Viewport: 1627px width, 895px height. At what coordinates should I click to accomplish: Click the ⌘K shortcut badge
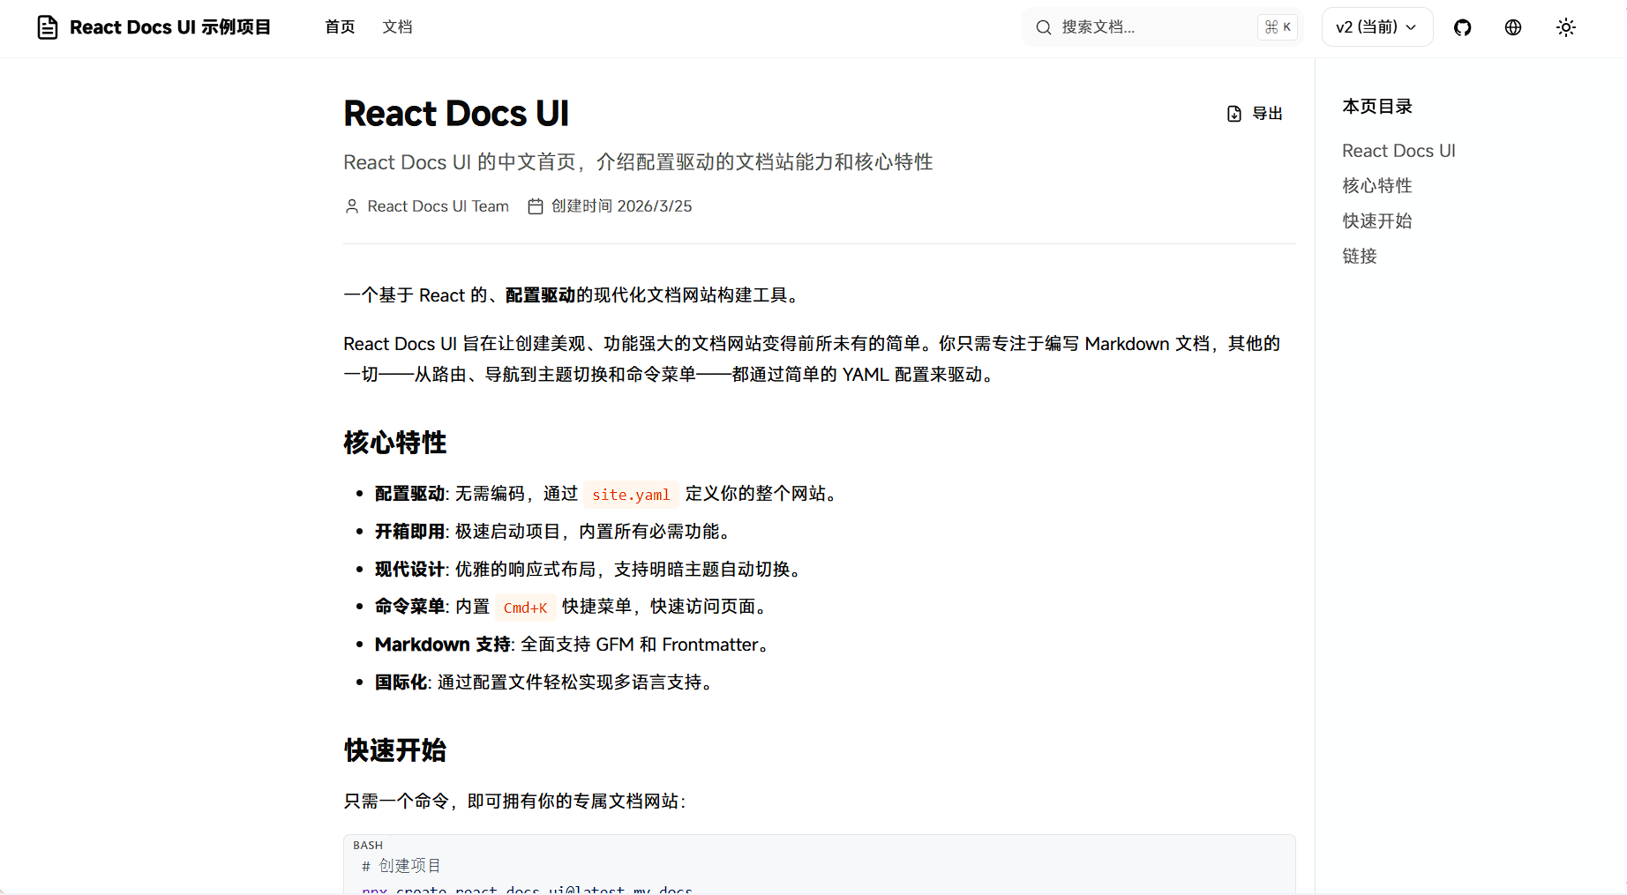(x=1277, y=27)
